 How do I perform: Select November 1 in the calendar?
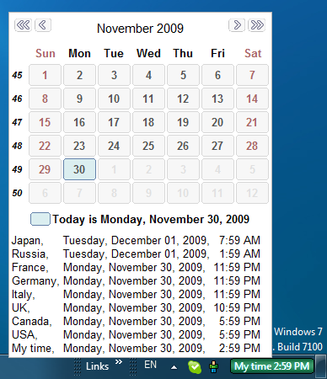pos(45,75)
